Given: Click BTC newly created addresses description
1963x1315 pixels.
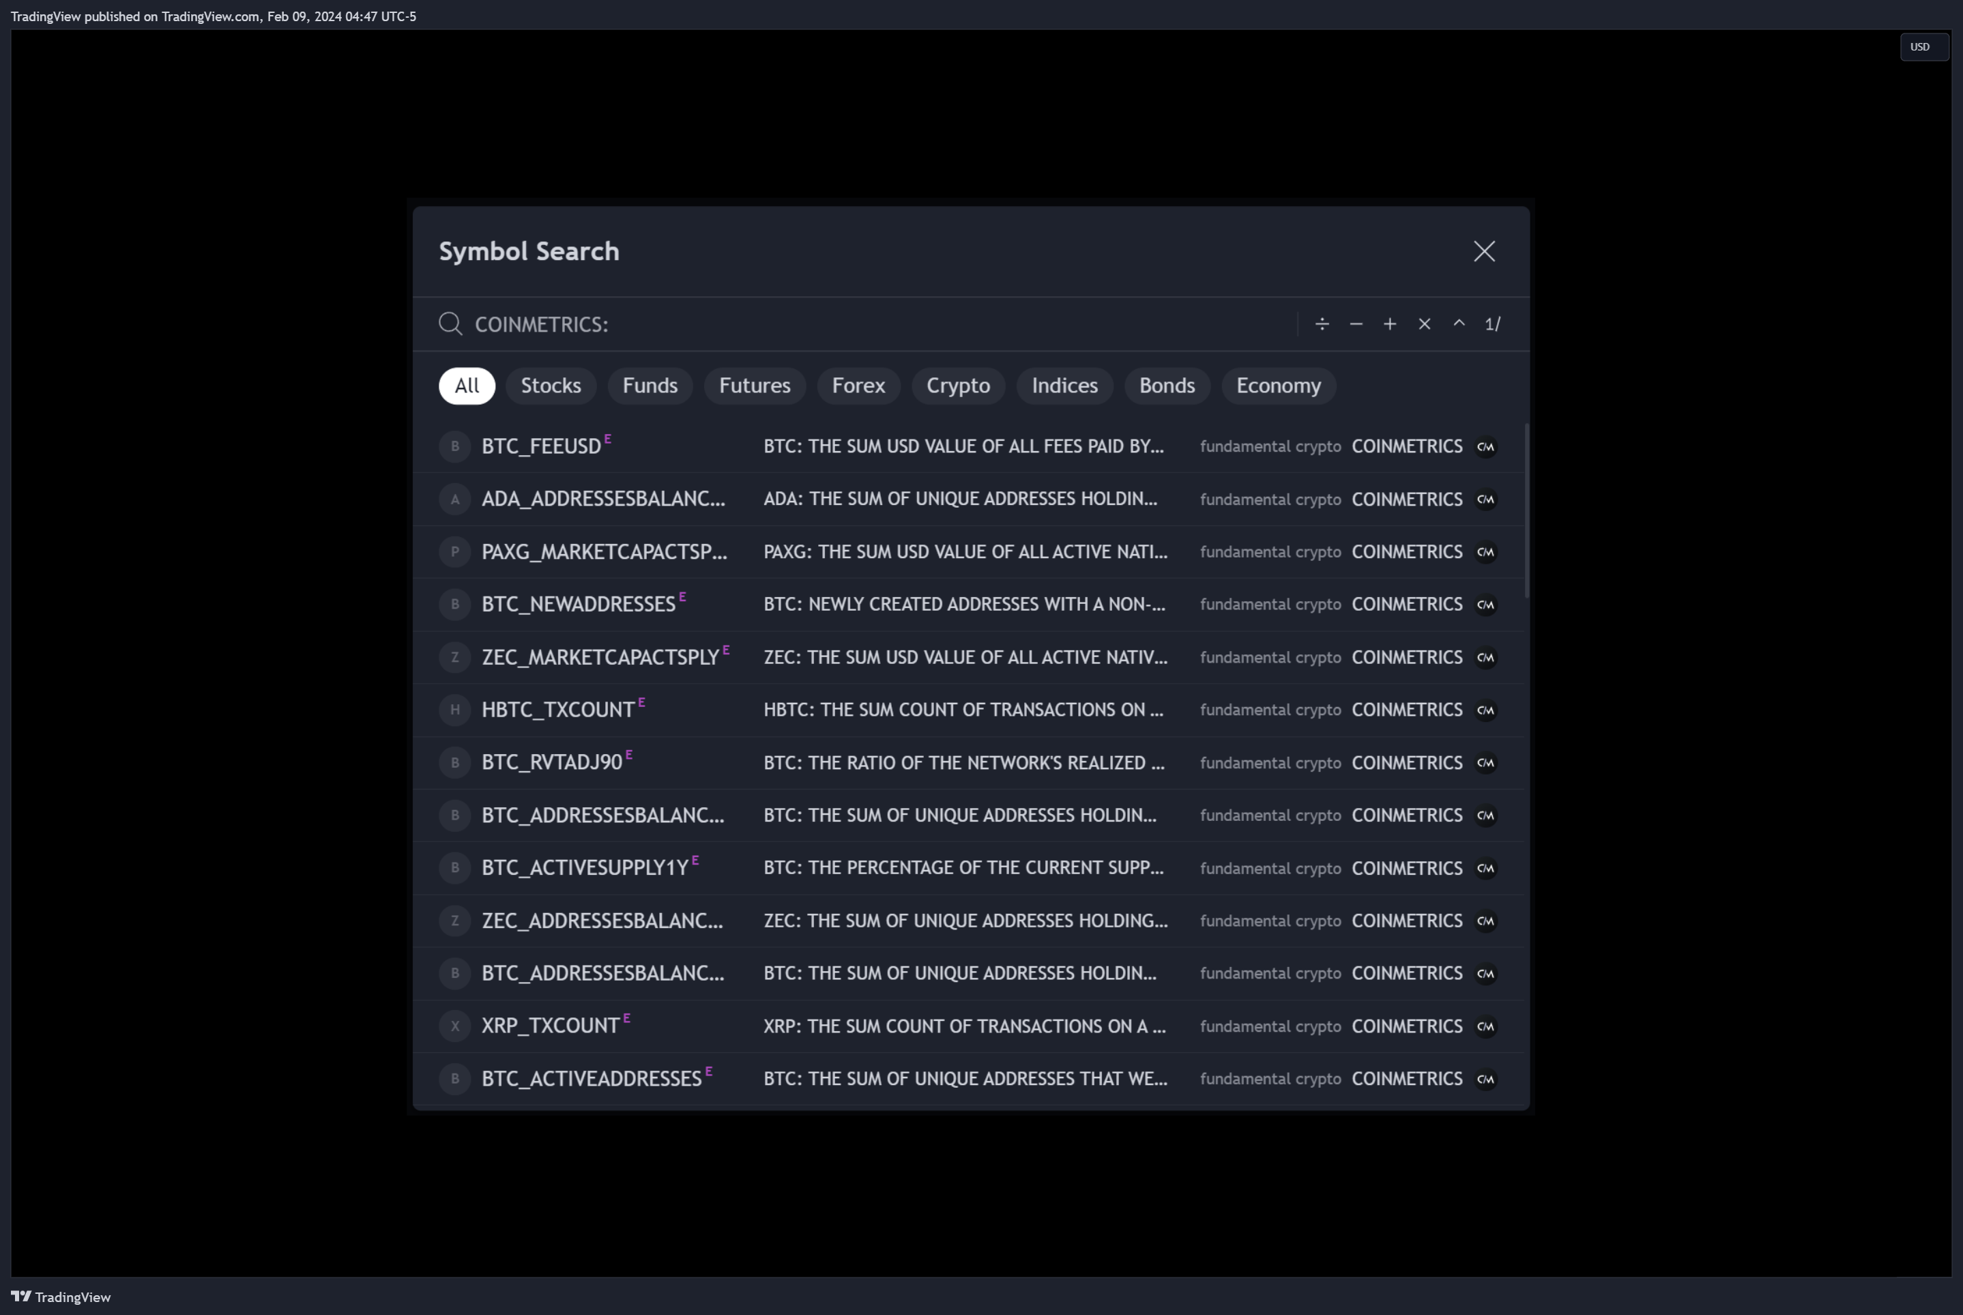Looking at the screenshot, I should coord(964,605).
